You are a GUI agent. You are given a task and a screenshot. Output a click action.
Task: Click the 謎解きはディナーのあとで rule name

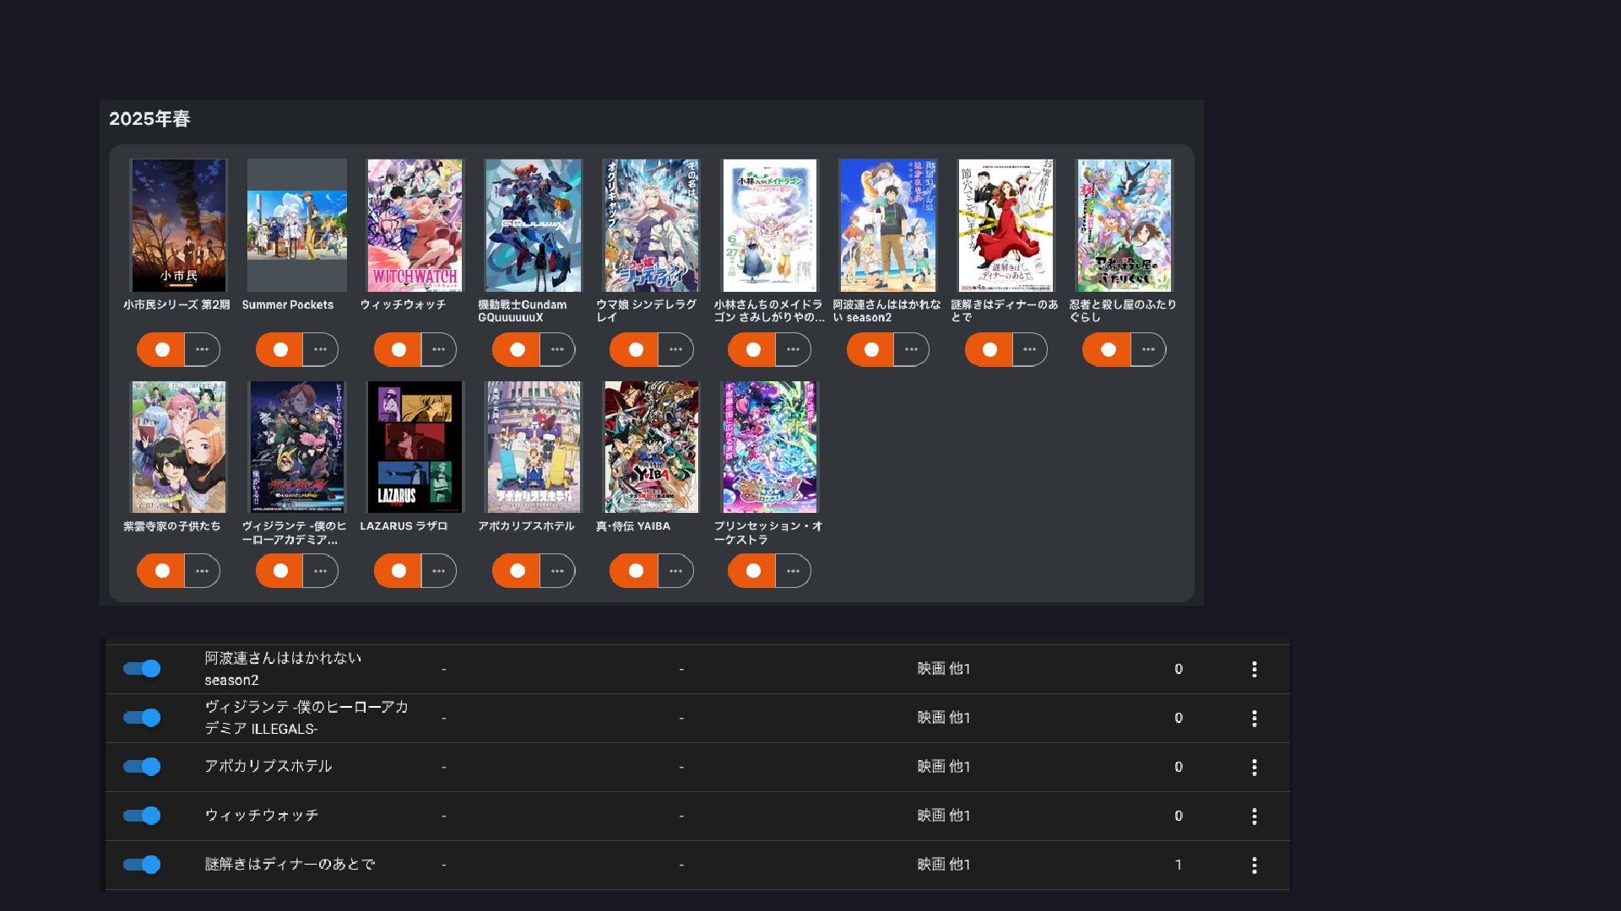pos(290,864)
